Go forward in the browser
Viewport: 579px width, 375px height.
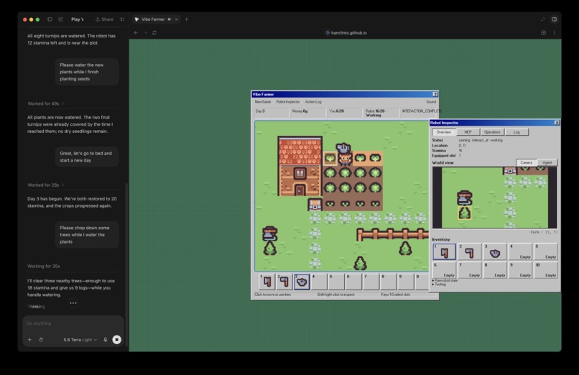tap(145, 32)
